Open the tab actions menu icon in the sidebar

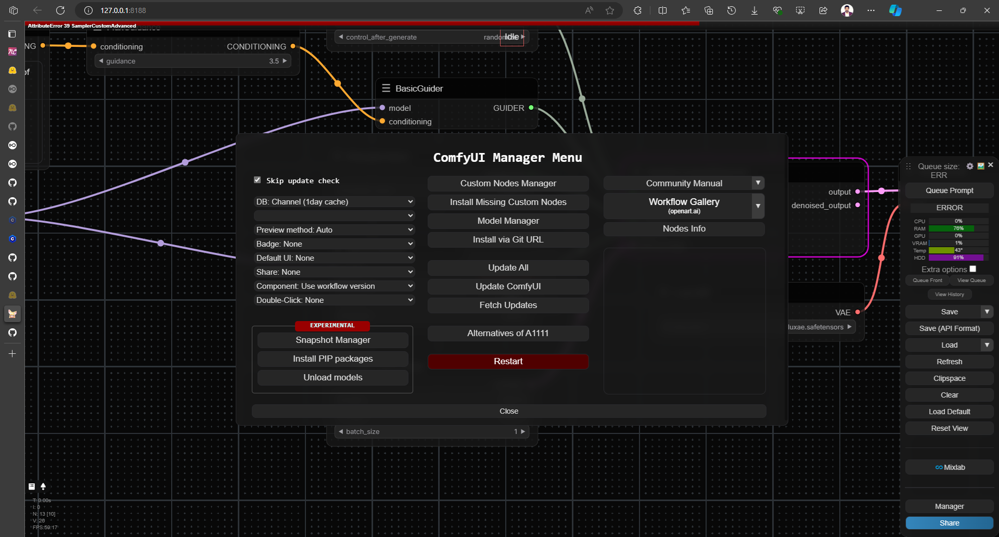(12, 34)
